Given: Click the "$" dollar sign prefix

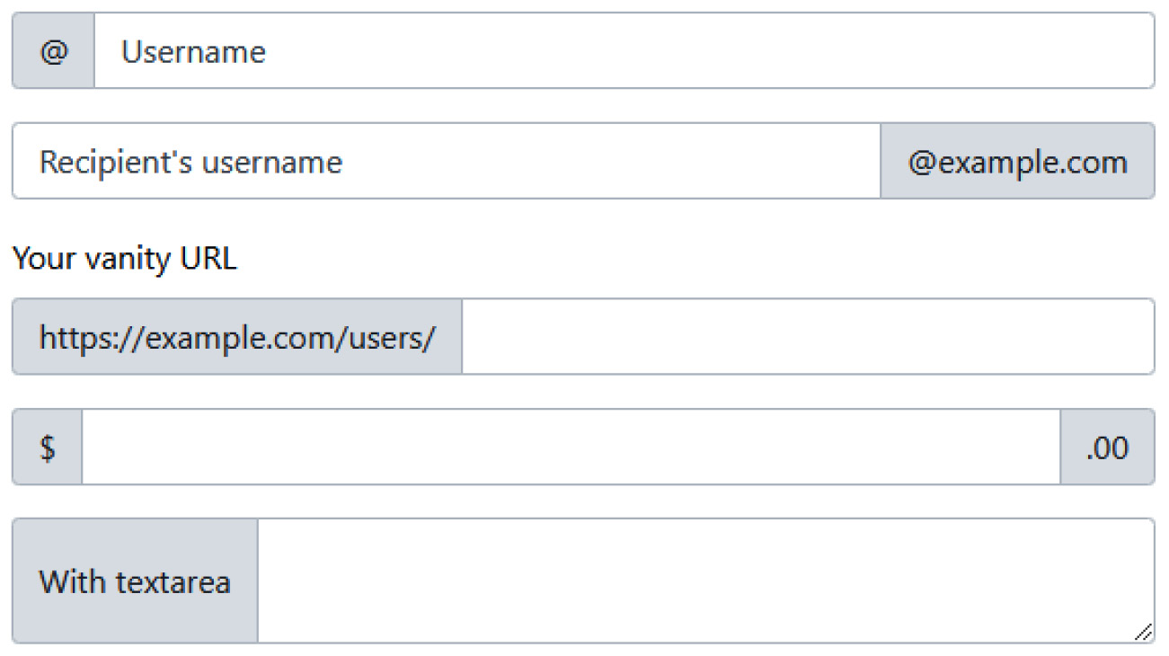Looking at the screenshot, I should 46,447.
